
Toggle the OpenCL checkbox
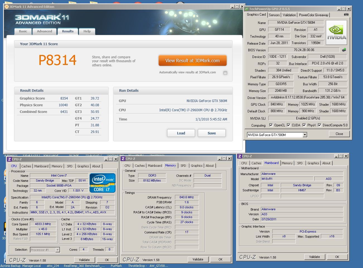(x=271, y=125)
